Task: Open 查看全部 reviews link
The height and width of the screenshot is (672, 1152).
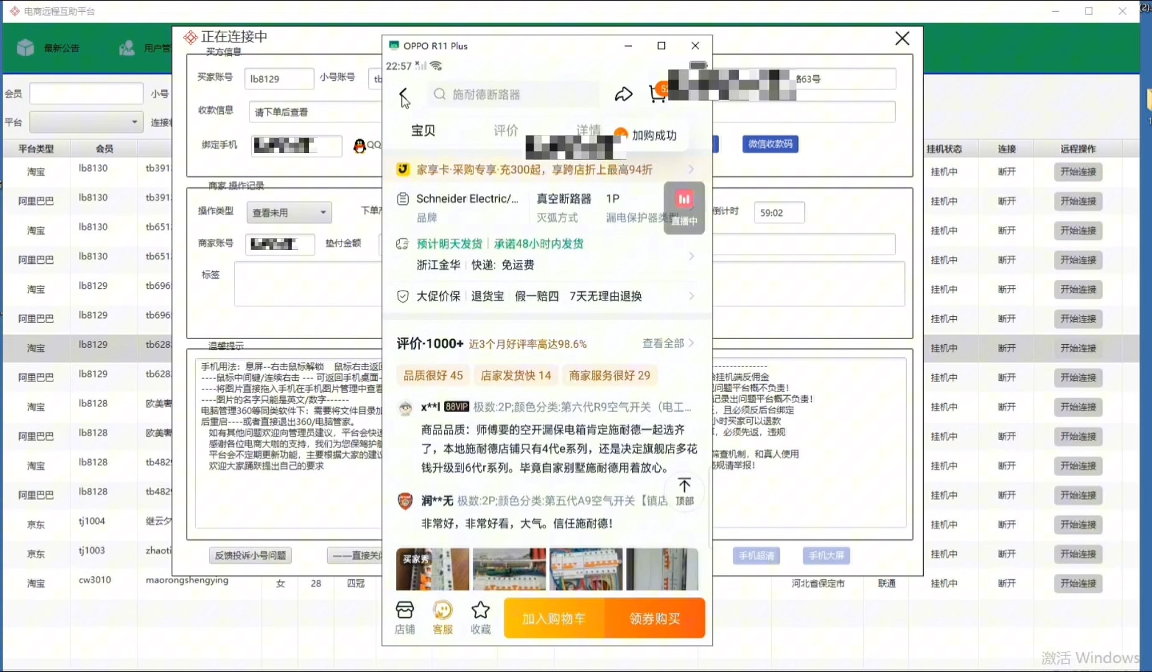Action: coord(668,343)
